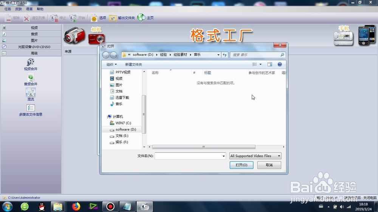The height and width of the screenshot is (212, 378).
Task: Open Firefox from the taskbar
Action: coord(76,206)
